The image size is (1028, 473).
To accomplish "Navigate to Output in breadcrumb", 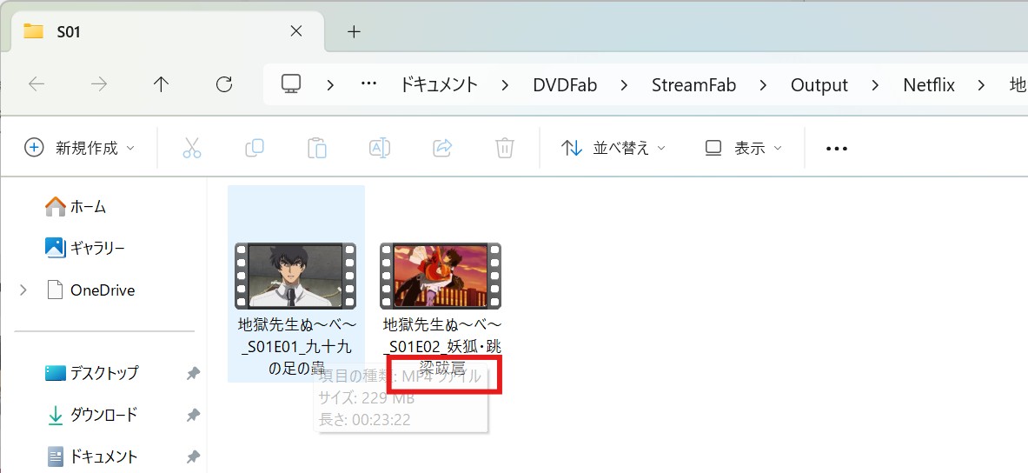I will click(x=819, y=84).
